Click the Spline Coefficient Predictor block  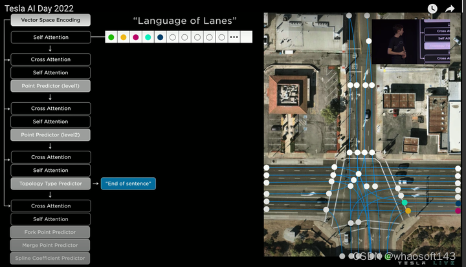(50, 258)
